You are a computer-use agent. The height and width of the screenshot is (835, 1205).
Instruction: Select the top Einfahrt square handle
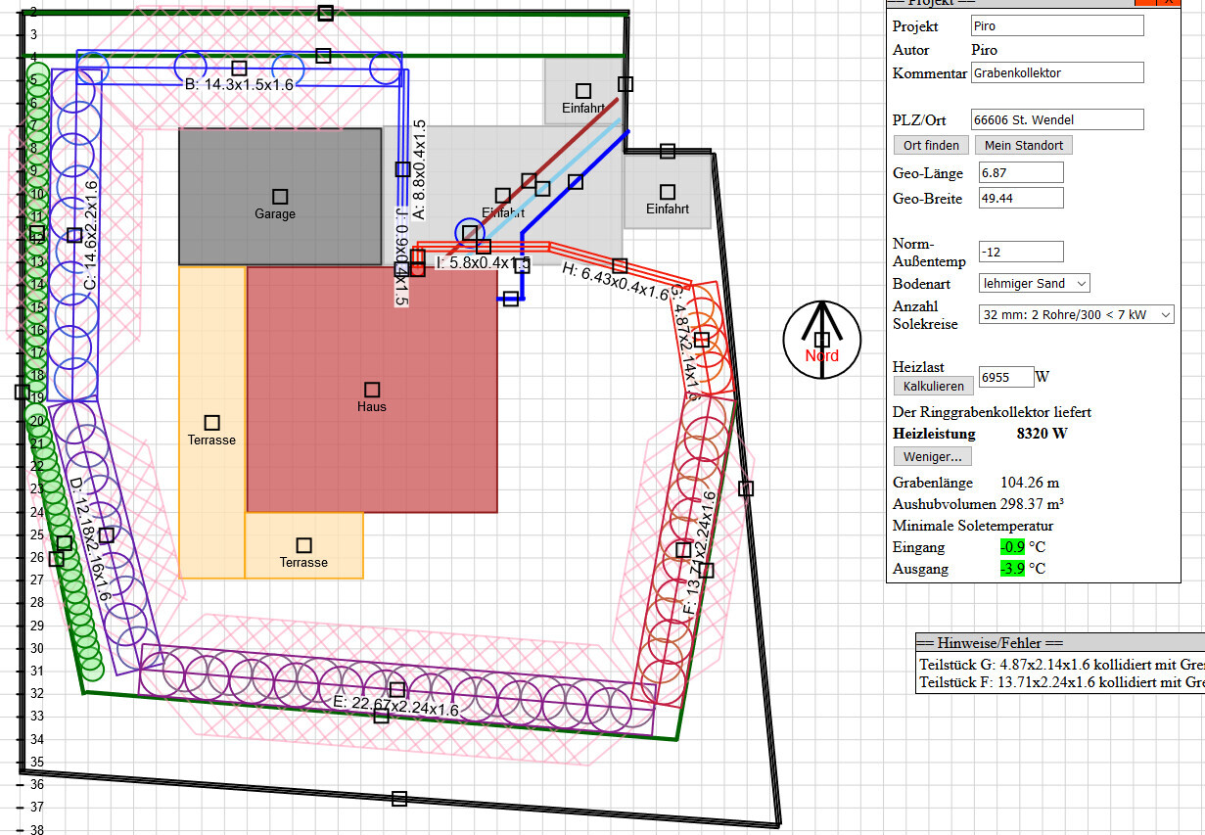(x=583, y=91)
